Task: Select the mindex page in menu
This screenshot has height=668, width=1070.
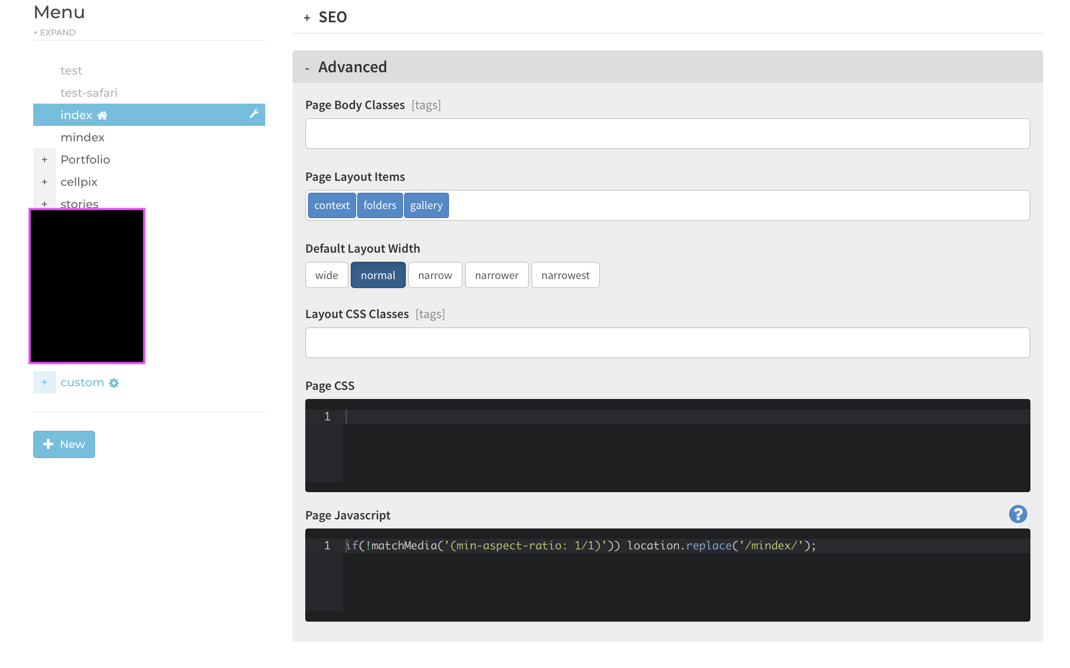Action: point(82,138)
